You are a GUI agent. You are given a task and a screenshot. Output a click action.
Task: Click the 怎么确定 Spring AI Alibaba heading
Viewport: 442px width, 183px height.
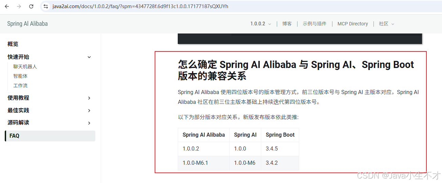pyautogui.click(x=296, y=70)
